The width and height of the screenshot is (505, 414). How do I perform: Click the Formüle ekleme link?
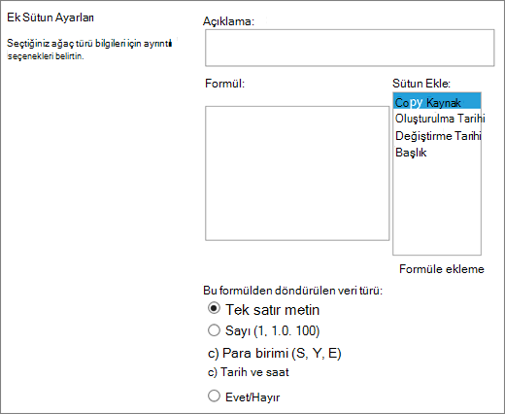pos(442,269)
